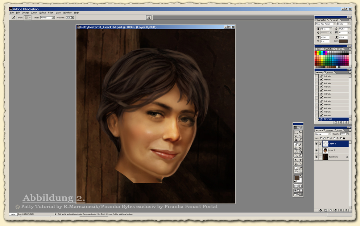The width and height of the screenshot is (360, 226).
Task: Switch to the Styles tab
Action: pos(339,49)
